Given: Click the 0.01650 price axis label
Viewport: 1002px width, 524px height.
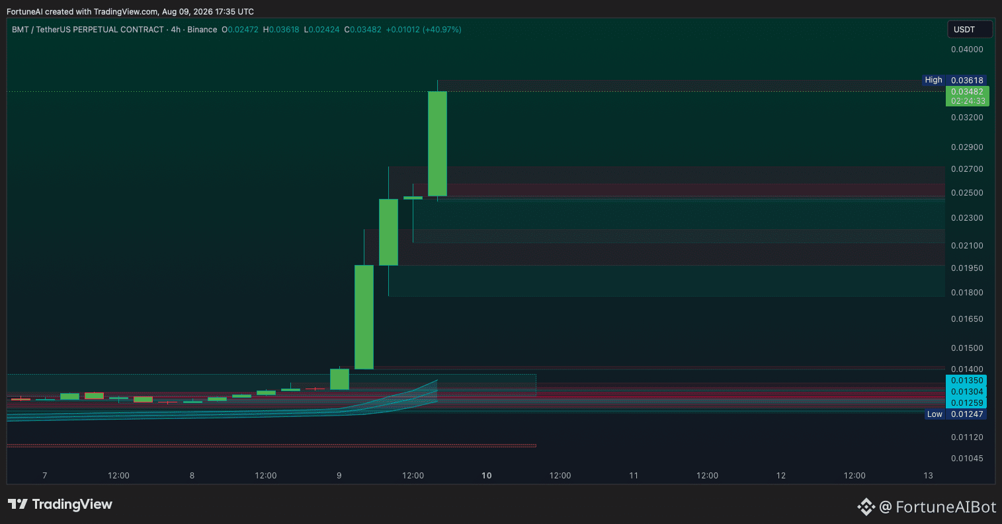Looking at the screenshot, I should [967, 319].
